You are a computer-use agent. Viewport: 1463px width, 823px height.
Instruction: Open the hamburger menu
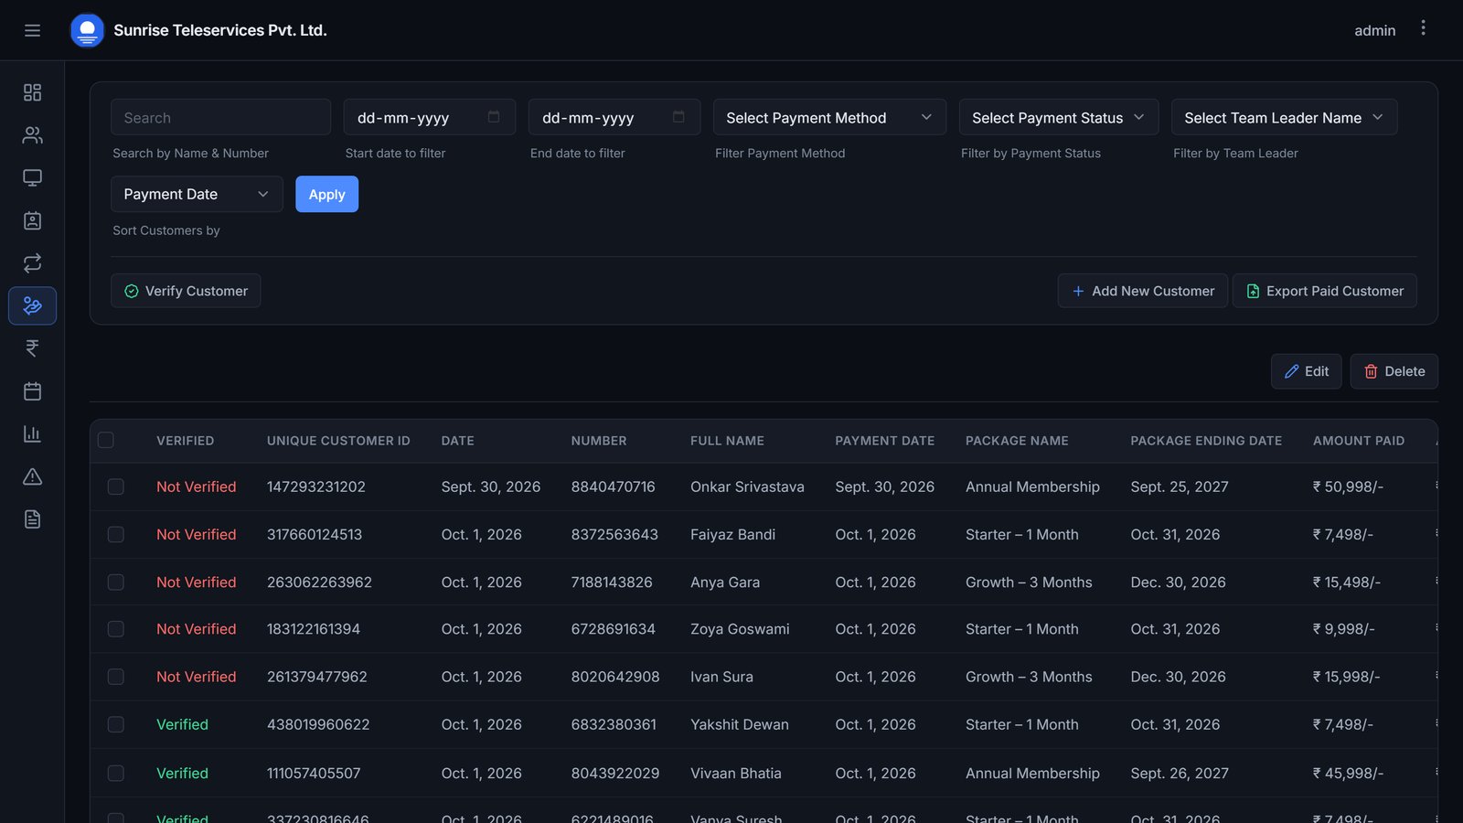pyautogui.click(x=32, y=30)
